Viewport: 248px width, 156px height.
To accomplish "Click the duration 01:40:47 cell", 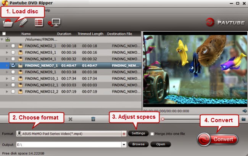I will pyautogui.click(x=69, y=65).
